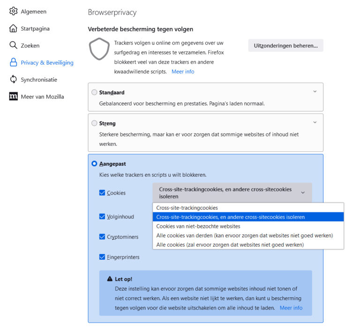Expand the Streng section chevron
This screenshot has height=331, width=360.
coord(315,123)
